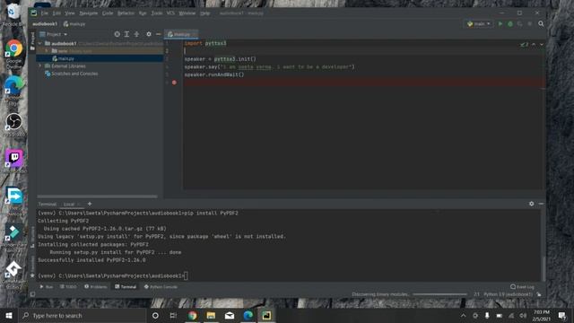Open the Tools menu
Viewport: 574px width, 323px height.
[157, 13]
